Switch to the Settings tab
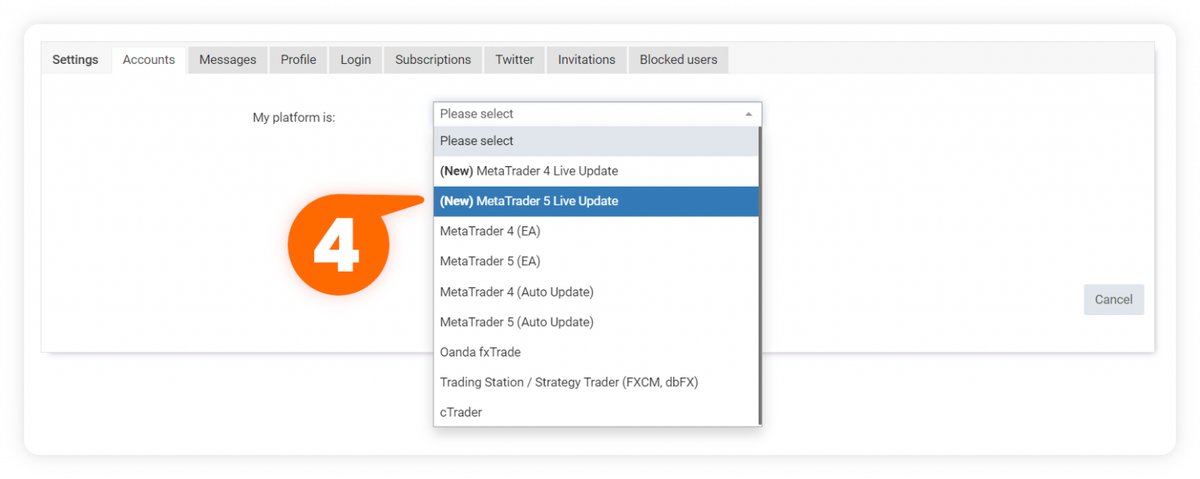This screenshot has width=1200, height=479. [x=75, y=59]
